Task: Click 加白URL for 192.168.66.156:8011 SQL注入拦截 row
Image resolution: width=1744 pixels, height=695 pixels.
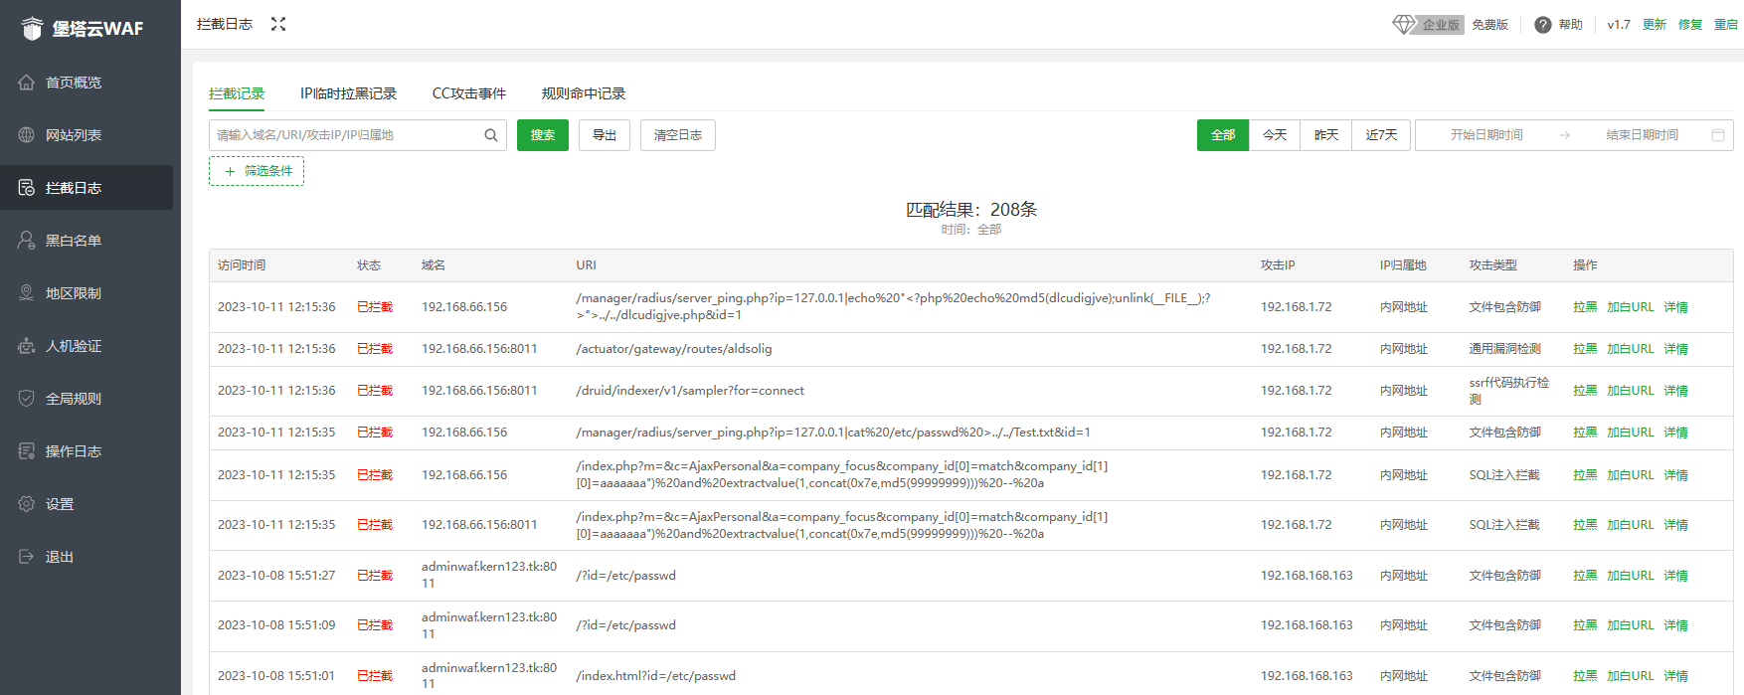Action: pos(1631,525)
